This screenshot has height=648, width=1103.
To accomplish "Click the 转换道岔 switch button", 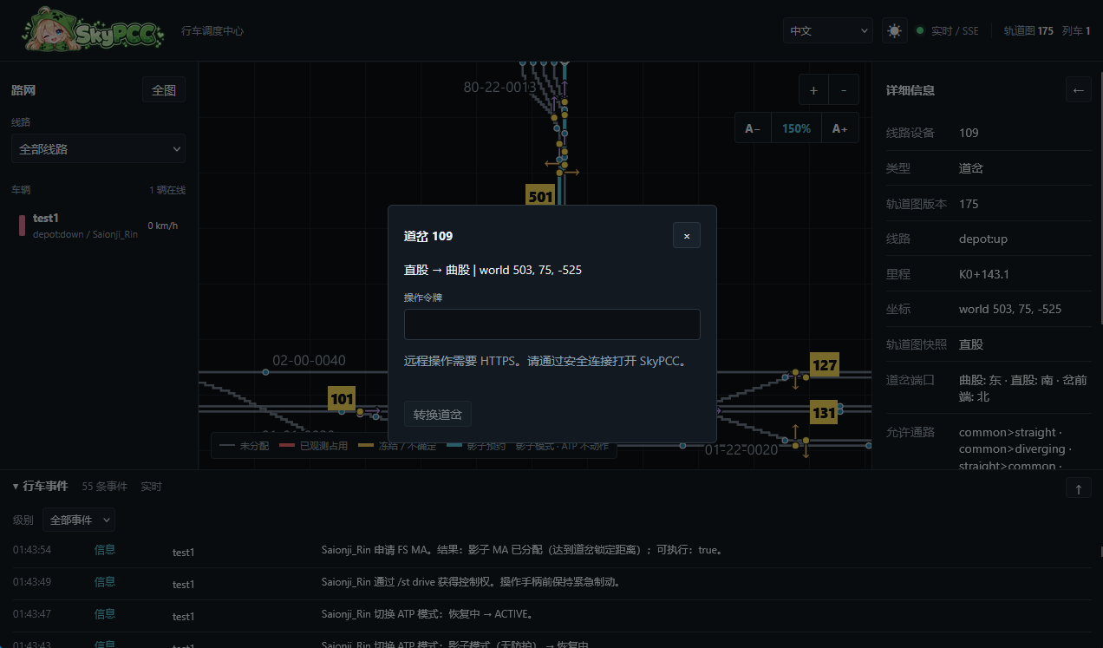I will click(438, 414).
